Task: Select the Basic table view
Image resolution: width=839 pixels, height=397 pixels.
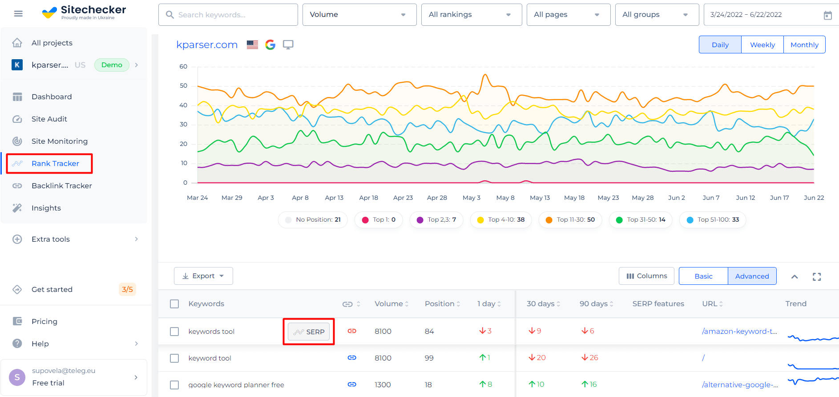Action: pos(703,276)
